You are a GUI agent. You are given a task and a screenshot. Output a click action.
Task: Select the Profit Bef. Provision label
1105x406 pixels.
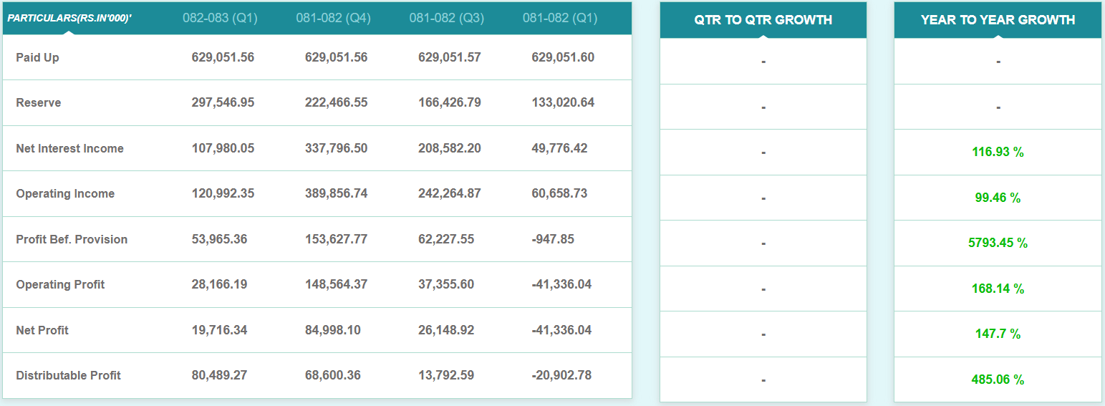click(72, 239)
